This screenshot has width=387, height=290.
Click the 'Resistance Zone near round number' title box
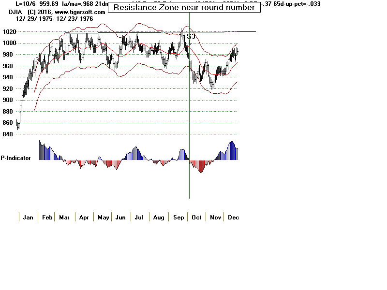(x=184, y=7)
